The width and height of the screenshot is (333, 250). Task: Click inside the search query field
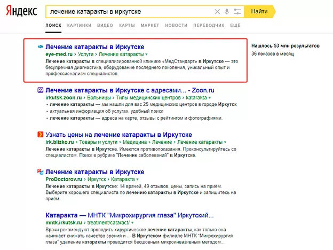pyautogui.click(x=128, y=11)
